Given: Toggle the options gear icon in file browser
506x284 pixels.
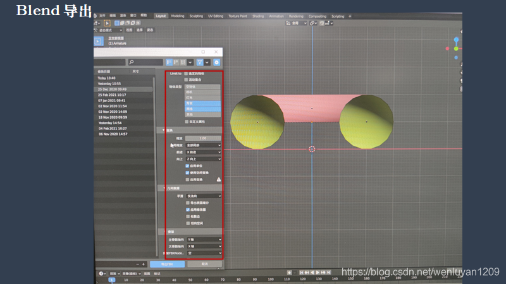Looking at the screenshot, I should (x=216, y=62).
